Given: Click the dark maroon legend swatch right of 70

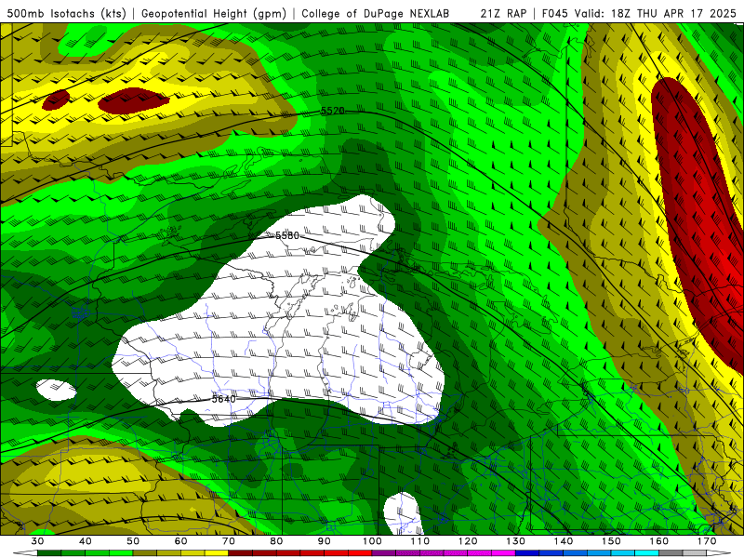Looking at the screenshot, I should click(241, 552).
